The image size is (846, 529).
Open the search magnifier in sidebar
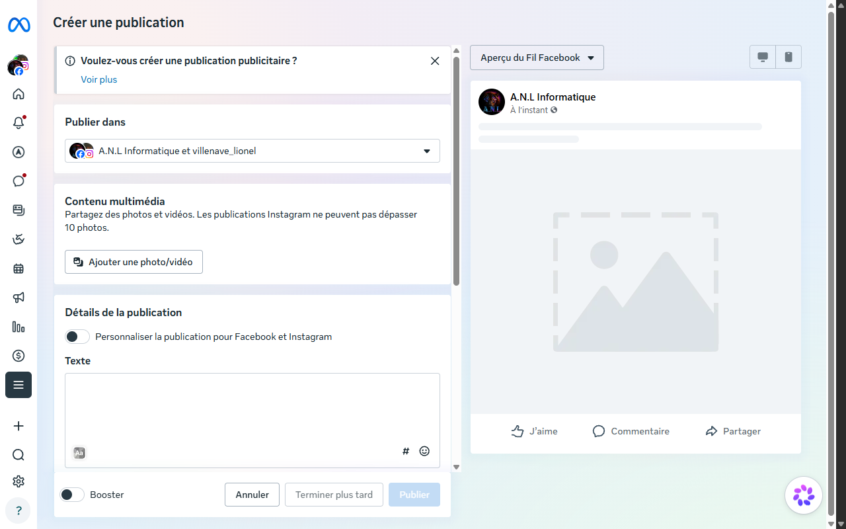[x=19, y=455]
